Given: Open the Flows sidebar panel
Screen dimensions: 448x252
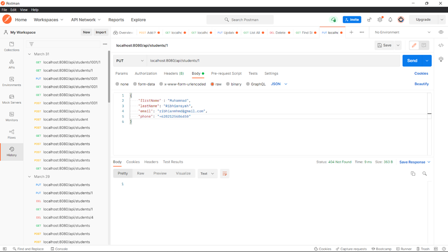Looking at the screenshot, I should coord(11,134).
